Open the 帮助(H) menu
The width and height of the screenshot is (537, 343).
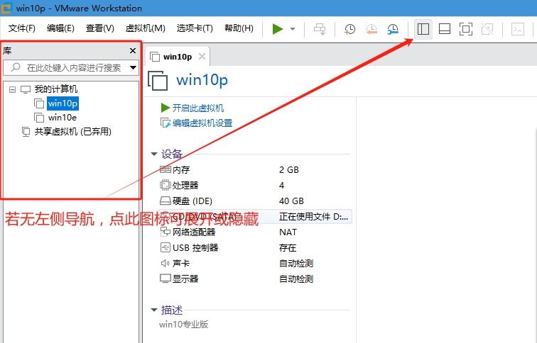click(239, 28)
